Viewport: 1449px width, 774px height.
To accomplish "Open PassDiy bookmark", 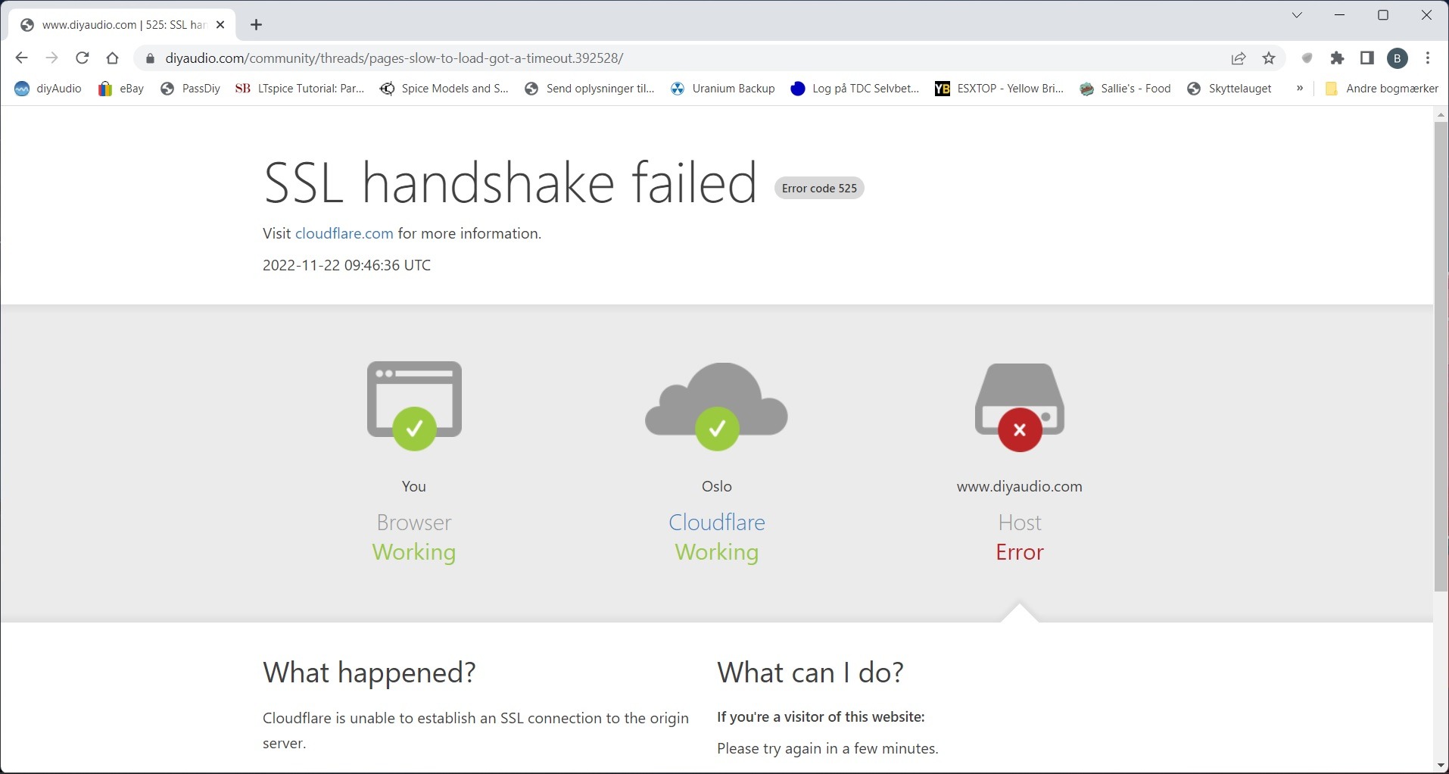I will tap(191, 89).
